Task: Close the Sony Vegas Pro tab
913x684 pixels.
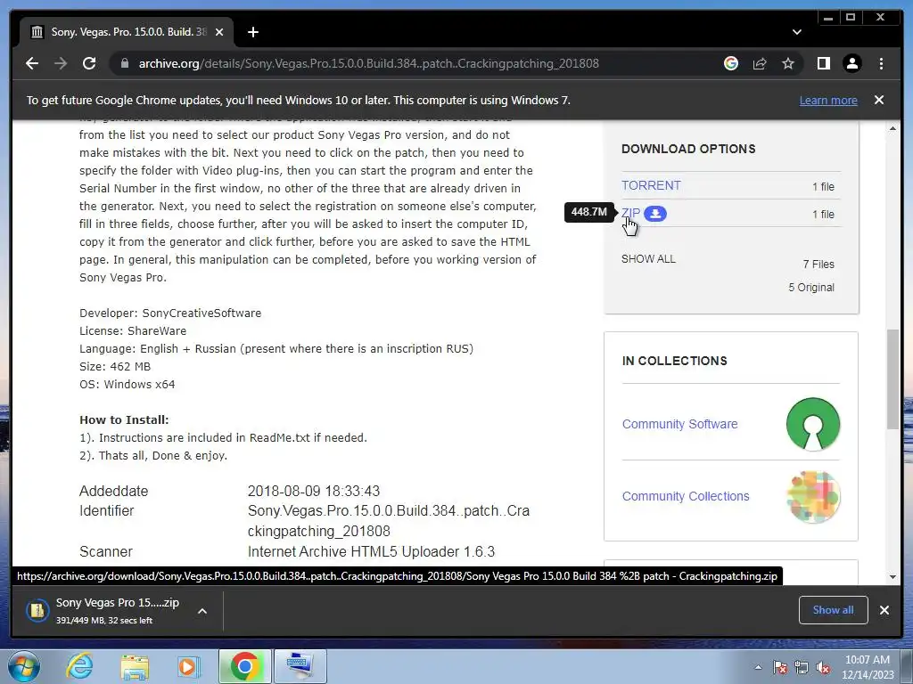Action: (219, 32)
